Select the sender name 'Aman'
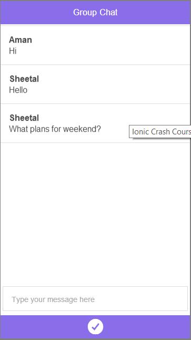 pyautogui.click(x=21, y=40)
